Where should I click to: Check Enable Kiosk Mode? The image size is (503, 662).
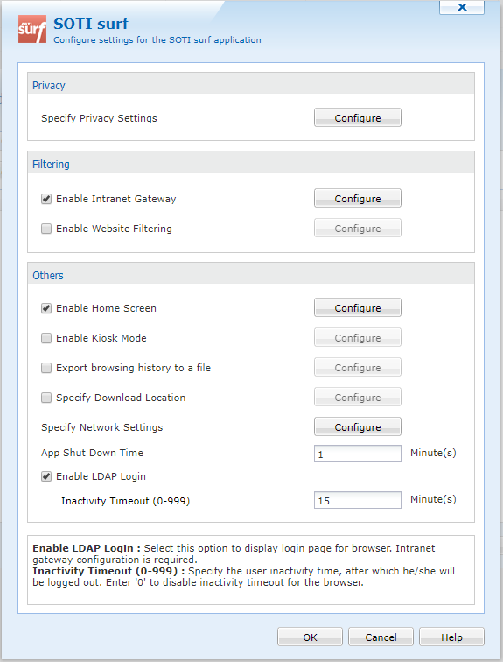(46, 338)
